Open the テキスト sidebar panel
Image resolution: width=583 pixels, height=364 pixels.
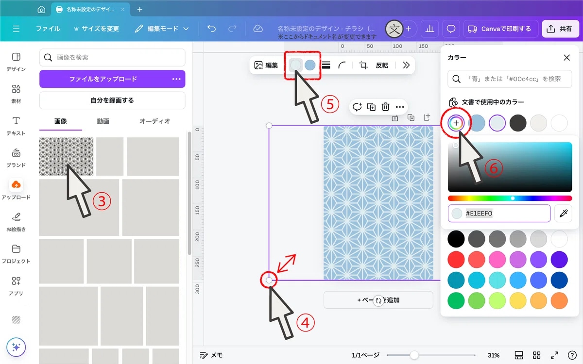(x=16, y=126)
